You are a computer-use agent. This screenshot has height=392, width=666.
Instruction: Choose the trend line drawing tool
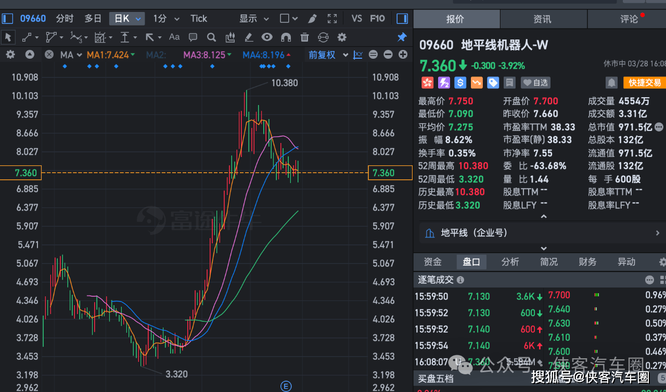click(27, 37)
